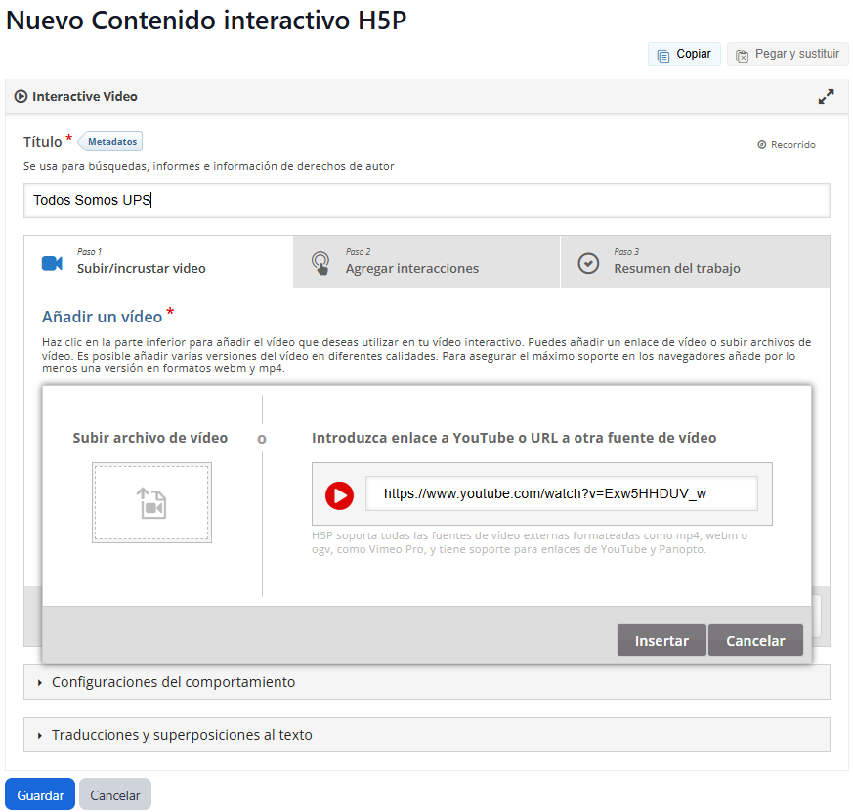Screen dimensions: 853x812
Task: Click the video file upload icon
Action: coord(151,503)
